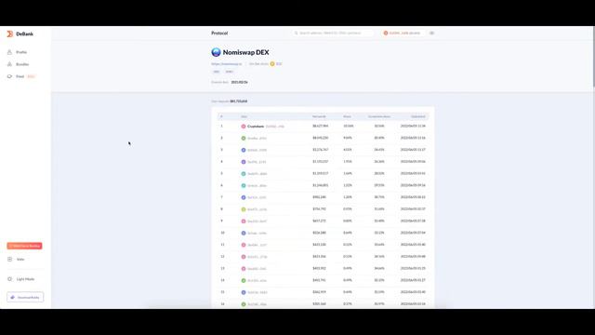Click the updated-at column header

(418, 116)
